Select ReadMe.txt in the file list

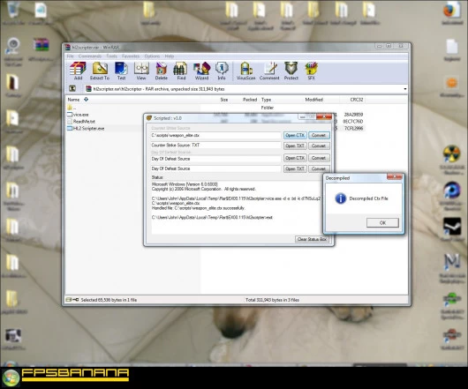81,122
